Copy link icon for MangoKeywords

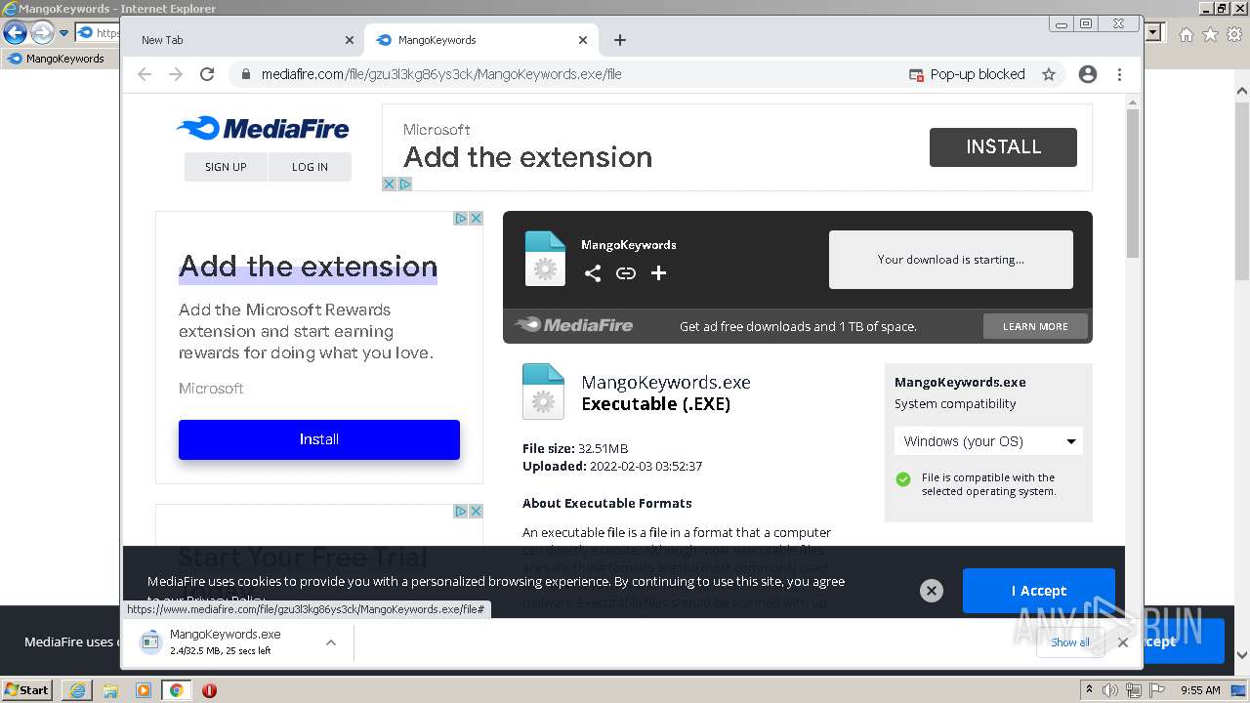[x=626, y=273]
